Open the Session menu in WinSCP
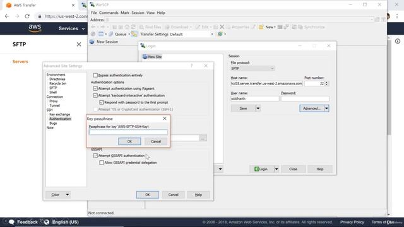The width and height of the screenshot is (404, 227). 138,13
